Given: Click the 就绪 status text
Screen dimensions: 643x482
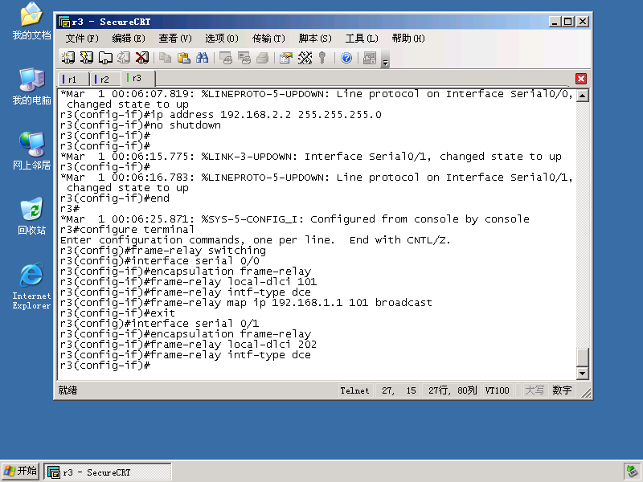Looking at the screenshot, I should click(x=68, y=390).
